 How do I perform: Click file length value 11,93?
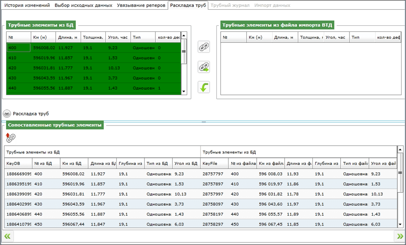[x=293, y=174]
